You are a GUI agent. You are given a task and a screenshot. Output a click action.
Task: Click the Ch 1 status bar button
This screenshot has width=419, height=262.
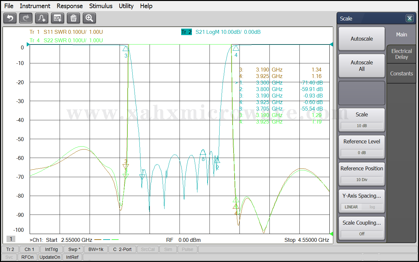pos(29,249)
